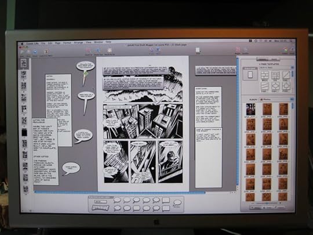Select the Grid page template
The width and height of the screenshot is (313, 235).
click(x=275, y=76)
